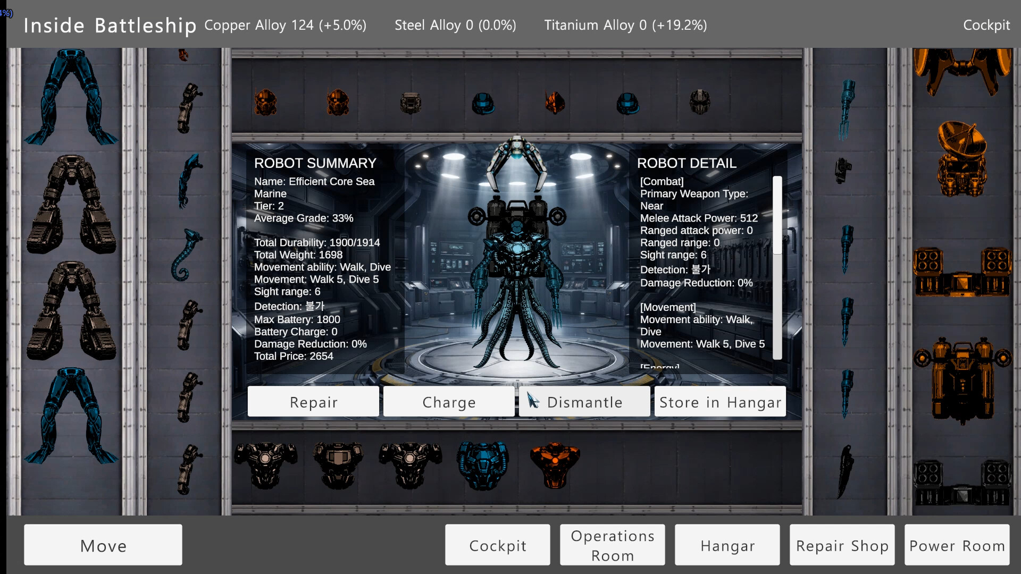The height and width of the screenshot is (574, 1021).
Task: Select the small black gun weapon
Action: 843,170
